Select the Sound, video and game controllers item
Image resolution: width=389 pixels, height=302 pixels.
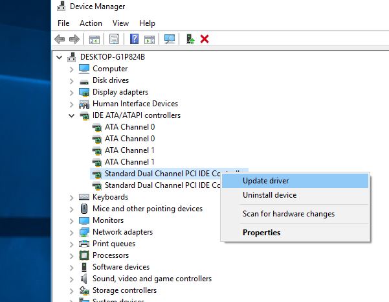[151, 279]
